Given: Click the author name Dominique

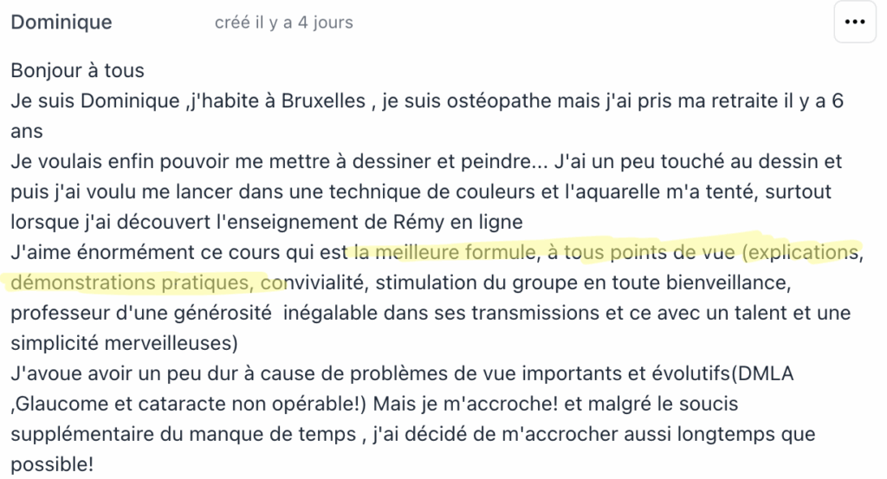Looking at the screenshot, I should [62, 22].
